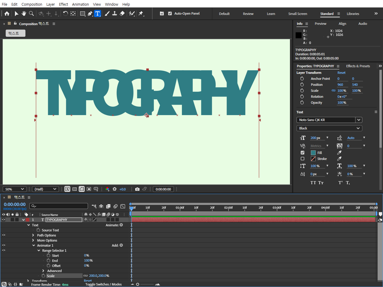This screenshot has width=383, height=287.
Task: Toggle Animator 1 visibility eye
Action: click(x=4, y=245)
